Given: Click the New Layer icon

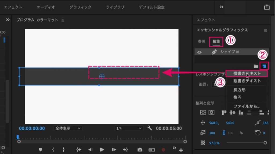Looking at the screenshot, I should pos(264,66).
